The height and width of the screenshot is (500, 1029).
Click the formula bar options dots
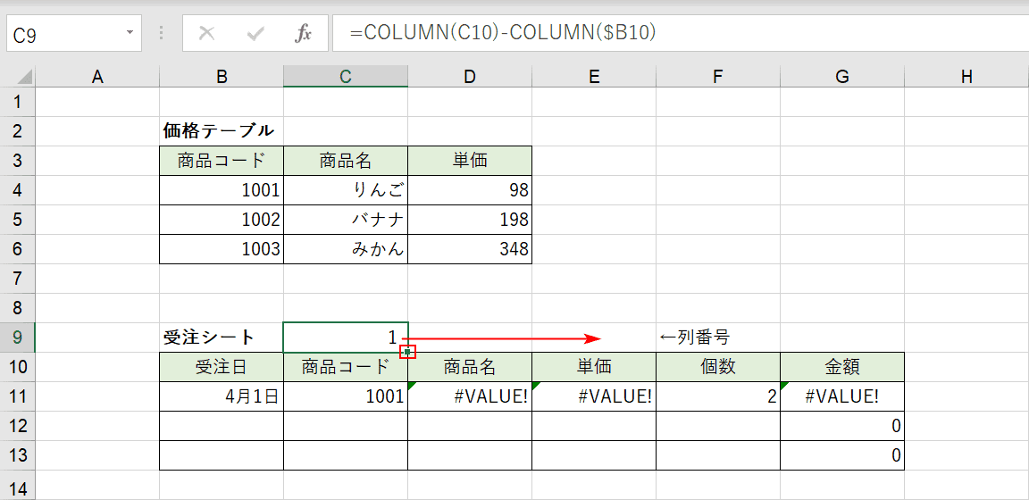(x=162, y=34)
